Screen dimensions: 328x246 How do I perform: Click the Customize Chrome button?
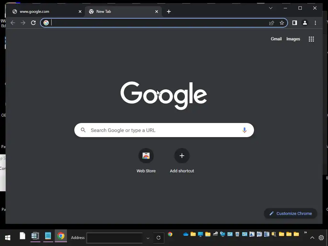point(291,213)
